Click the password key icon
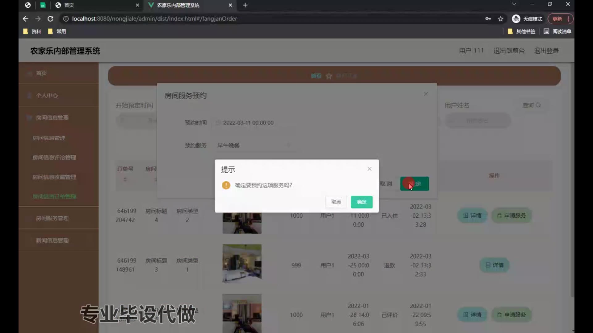Image resolution: width=593 pixels, height=333 pixels. click(488, 19)
